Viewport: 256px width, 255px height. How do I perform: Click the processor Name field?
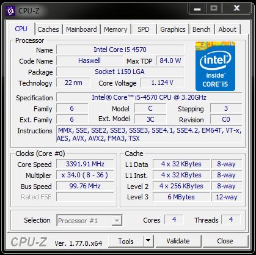(120, 50)
